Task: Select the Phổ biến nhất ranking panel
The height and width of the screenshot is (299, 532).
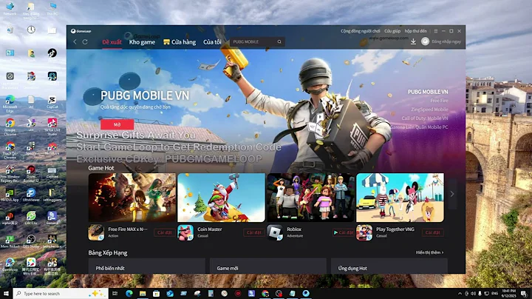Action: coord(146,266)
